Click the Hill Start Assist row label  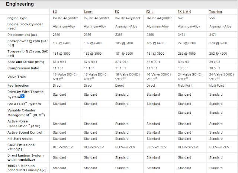coord(20,138)
